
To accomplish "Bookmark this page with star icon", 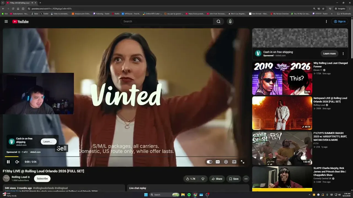I will (x=323, y=9).
